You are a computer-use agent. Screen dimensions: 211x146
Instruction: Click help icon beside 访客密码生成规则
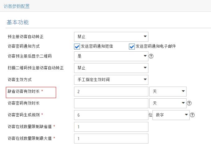click(192, 115)
